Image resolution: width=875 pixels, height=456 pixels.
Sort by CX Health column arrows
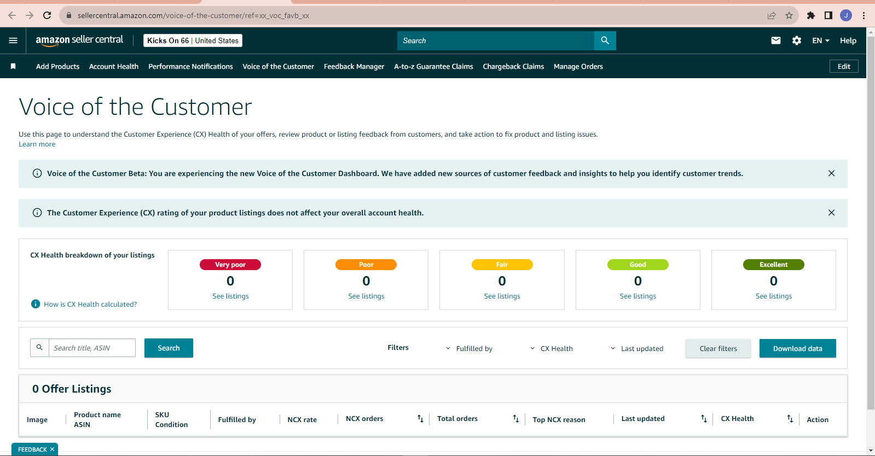click(790, 419)
